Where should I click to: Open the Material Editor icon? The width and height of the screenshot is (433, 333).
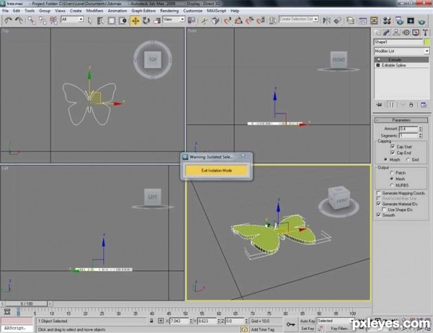[x=387, y=21]
